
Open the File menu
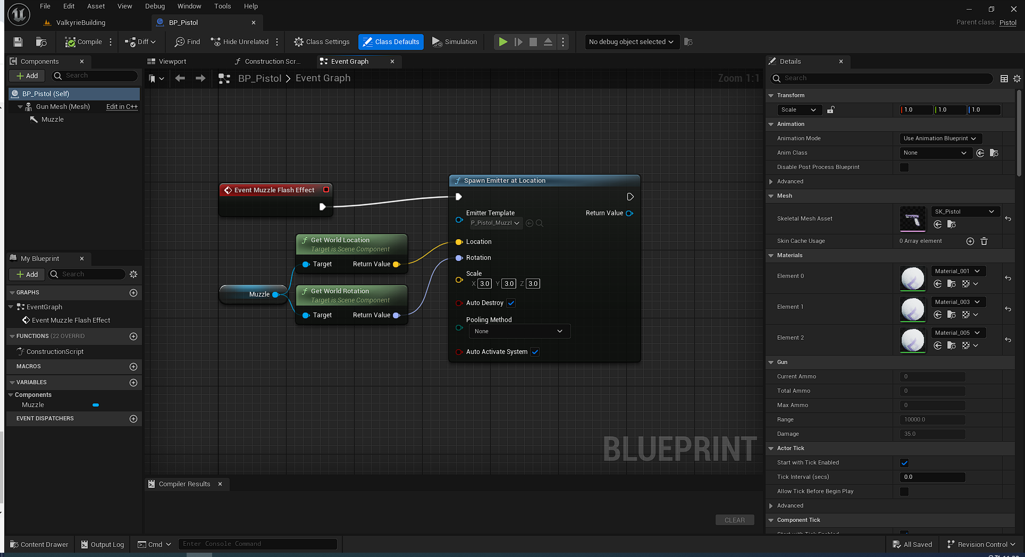[x=45, y=6]
